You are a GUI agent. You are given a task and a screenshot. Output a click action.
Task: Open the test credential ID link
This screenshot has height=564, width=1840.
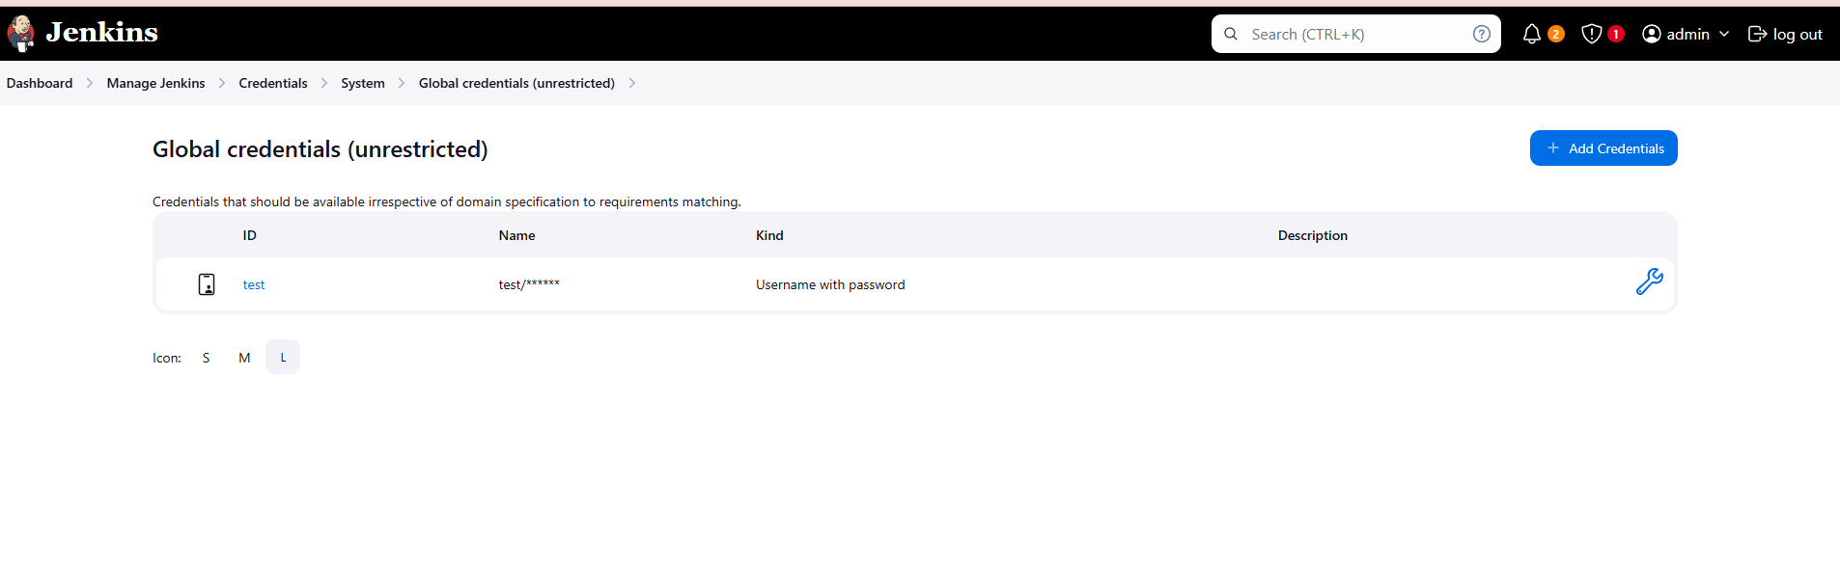[x=254, y=285]
